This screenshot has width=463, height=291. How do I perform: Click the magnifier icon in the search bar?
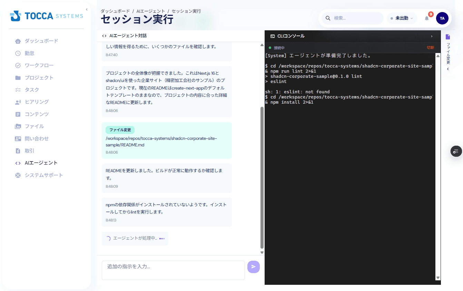(327, 18)
